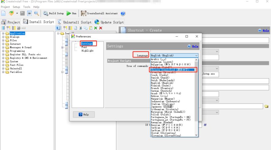Click the blue help question icon in toolbar
Viewport: 271px width, 150px height.
coord(123,13)
